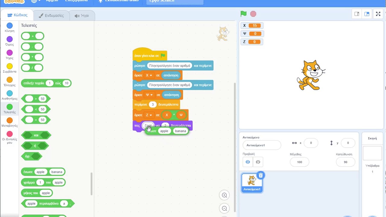Show the sprite with eye icon
The height and width of the screenshot is (217, 386).
pos(248,162)
